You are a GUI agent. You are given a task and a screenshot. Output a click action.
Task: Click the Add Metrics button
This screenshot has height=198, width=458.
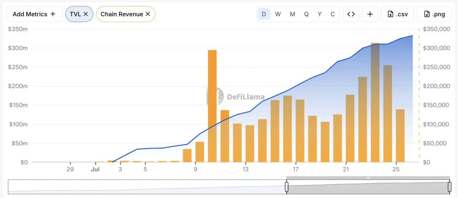pos(34,14)
